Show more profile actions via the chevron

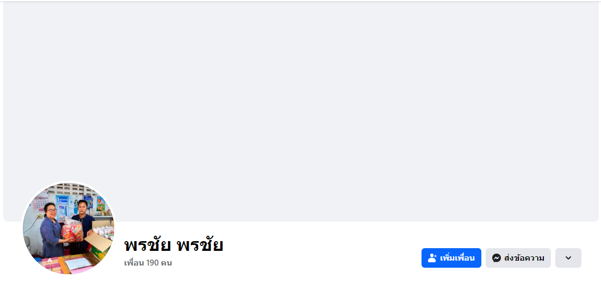pyautogui.click(x=568, y=258)
